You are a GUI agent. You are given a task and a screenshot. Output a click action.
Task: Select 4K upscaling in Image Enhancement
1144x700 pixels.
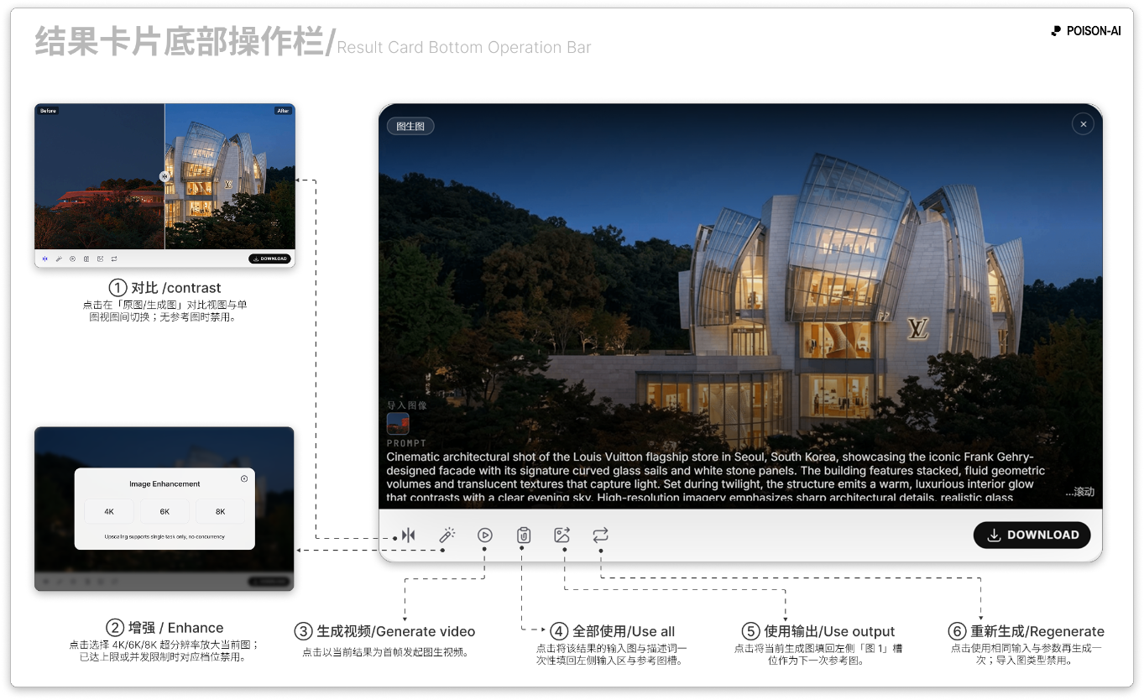click(x=109, y=511)
